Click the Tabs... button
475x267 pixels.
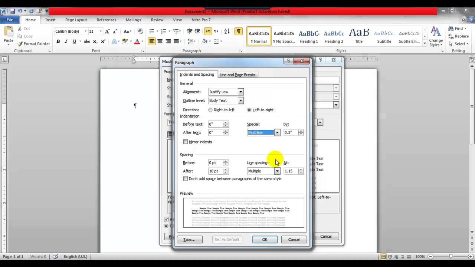[189, 240]
